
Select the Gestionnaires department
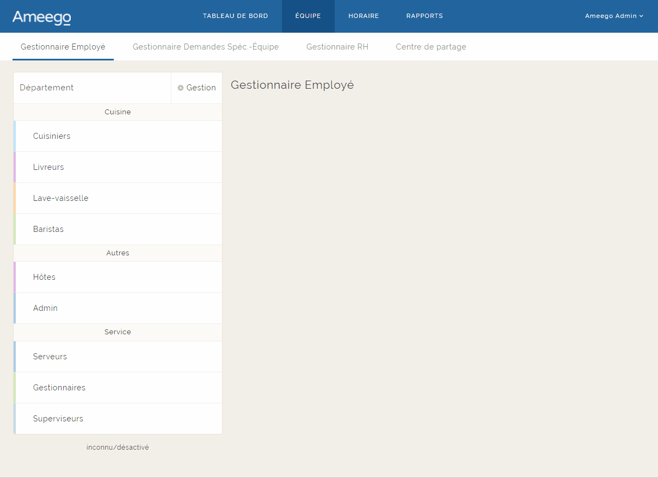coord(59,388)
